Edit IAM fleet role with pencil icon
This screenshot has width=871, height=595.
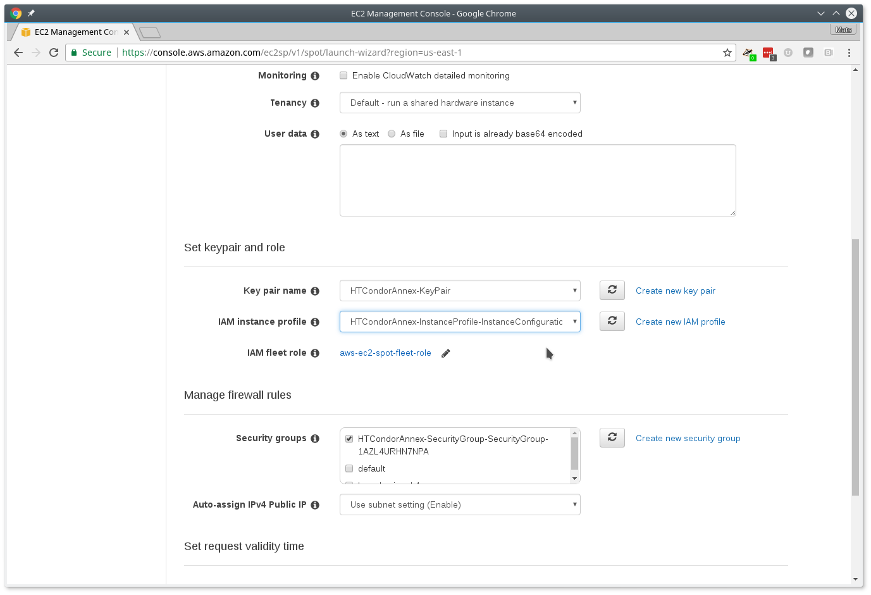click(446, 353)
